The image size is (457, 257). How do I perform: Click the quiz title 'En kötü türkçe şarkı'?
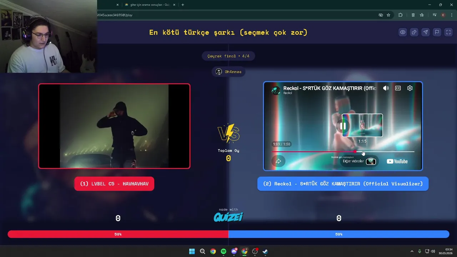(228, 32)
